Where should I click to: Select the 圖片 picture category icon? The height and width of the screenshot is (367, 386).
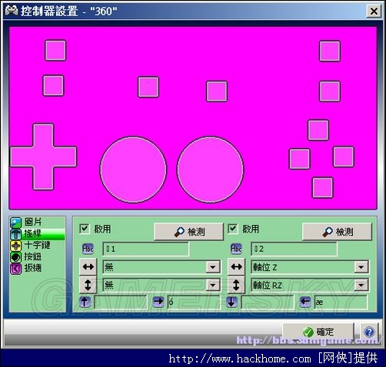(15, 223)
